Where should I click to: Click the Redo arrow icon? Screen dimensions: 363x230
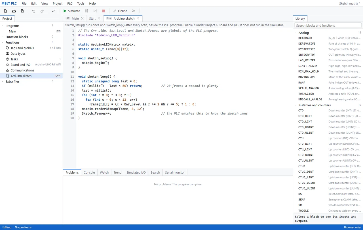click(42, 11)
